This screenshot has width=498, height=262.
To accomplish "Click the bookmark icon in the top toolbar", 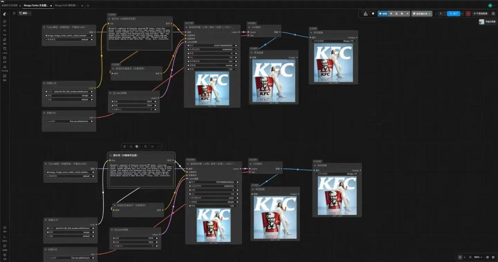I will click(373, 14).
